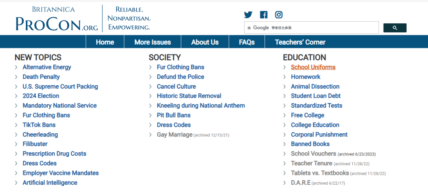428x193 pixels.
Task: Click the chevron next to School Uniforms
Action: point(285,67)
